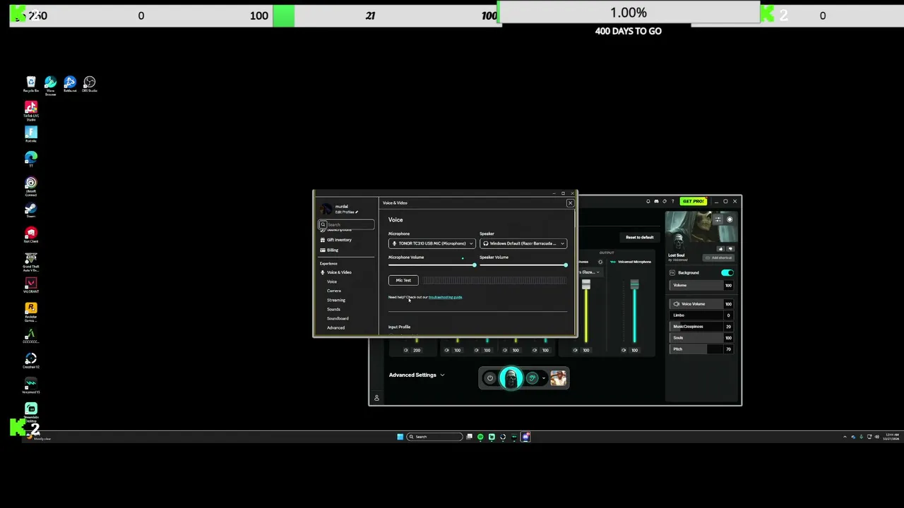Open Steam desktop icon
904x508 pixels.
pos(30,210)
